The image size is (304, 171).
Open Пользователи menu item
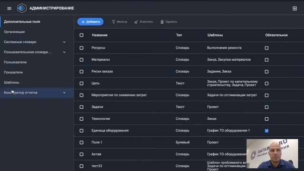pos(37,62)
